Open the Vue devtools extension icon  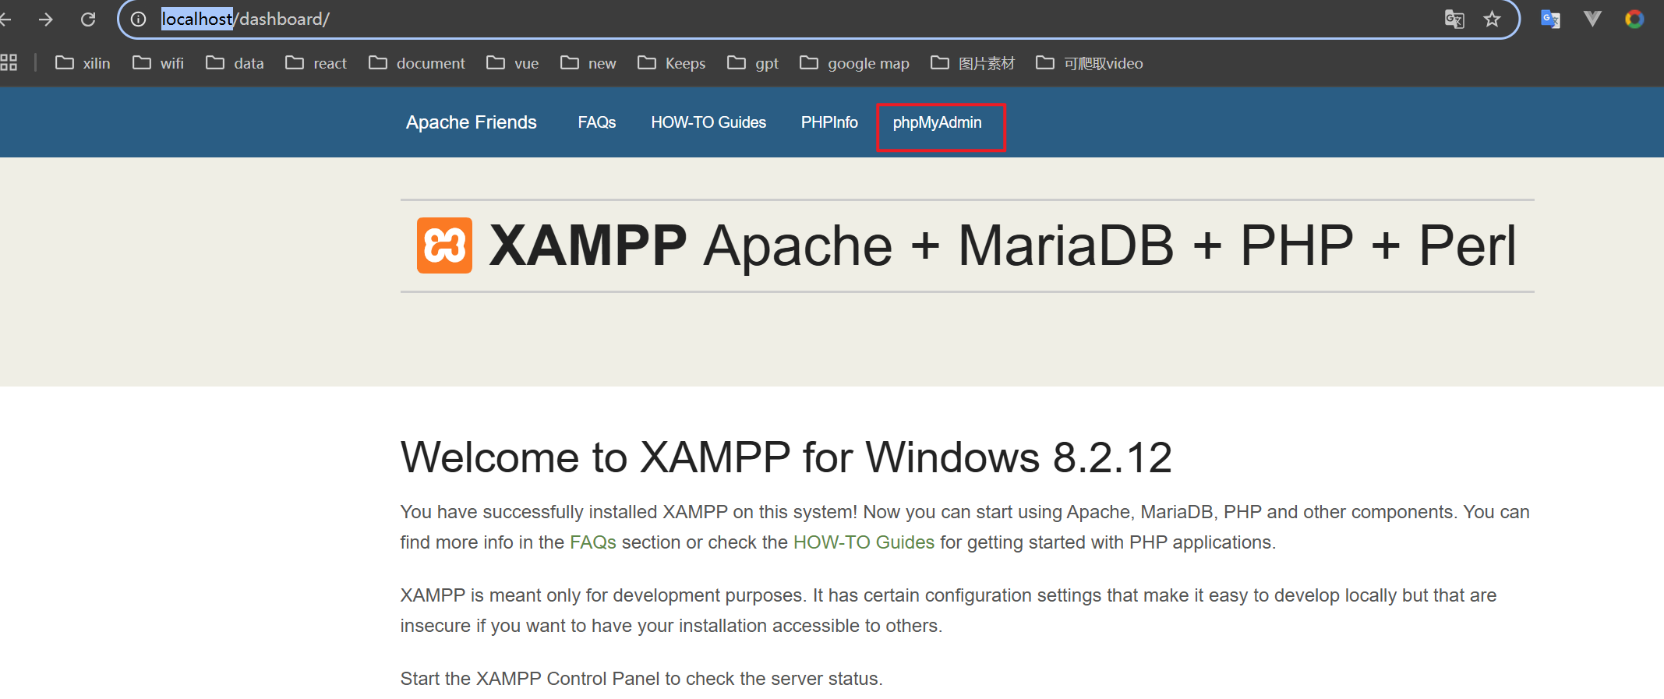pyautogui.click(x=1592, y=19)
